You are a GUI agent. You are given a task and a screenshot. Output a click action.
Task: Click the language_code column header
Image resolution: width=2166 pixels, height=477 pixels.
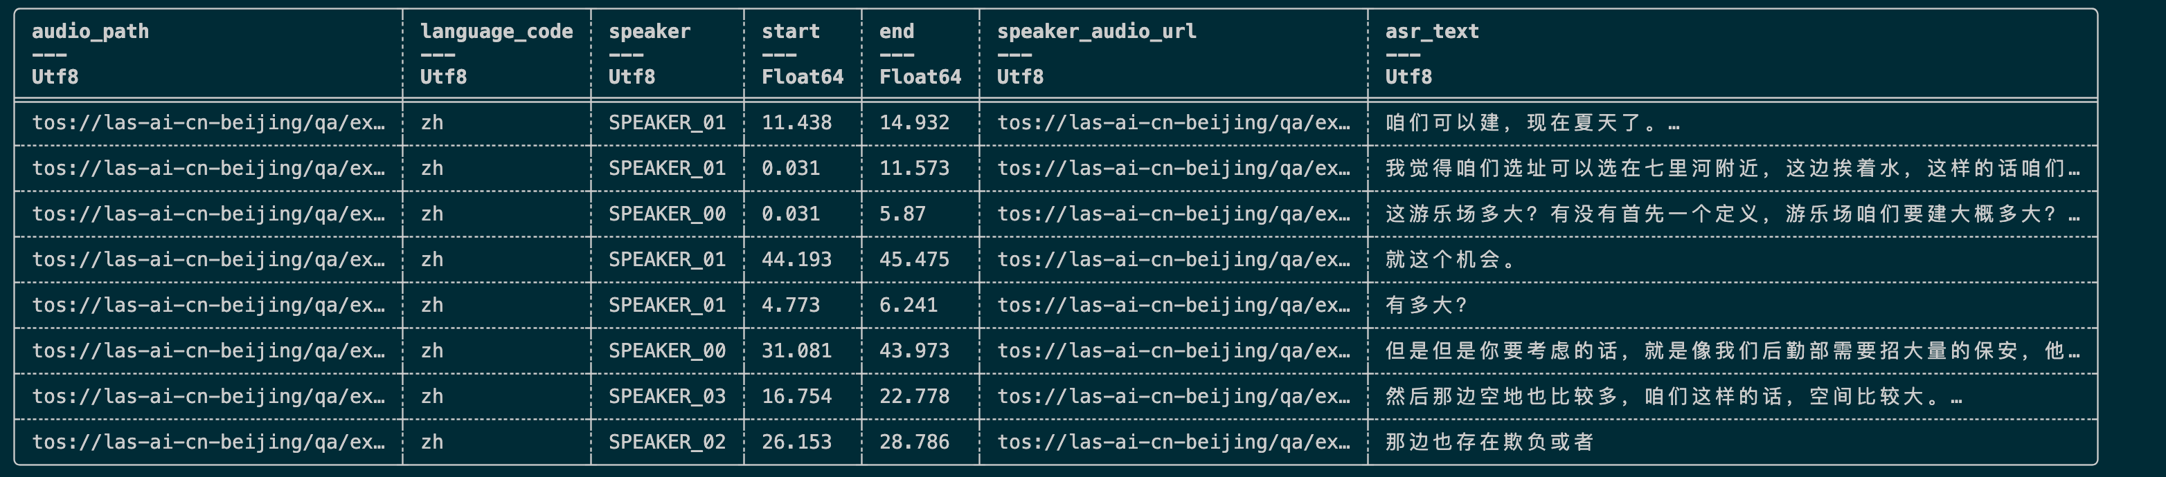pos(496,32)
